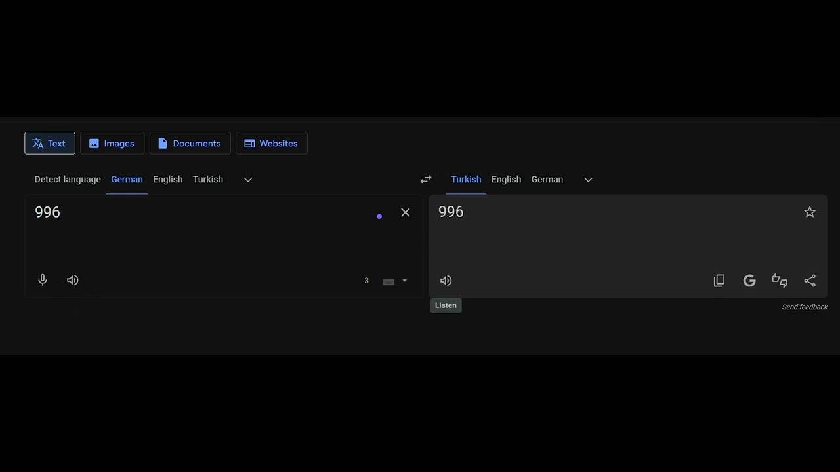Switch to Text translation mode

coord(50,143)
